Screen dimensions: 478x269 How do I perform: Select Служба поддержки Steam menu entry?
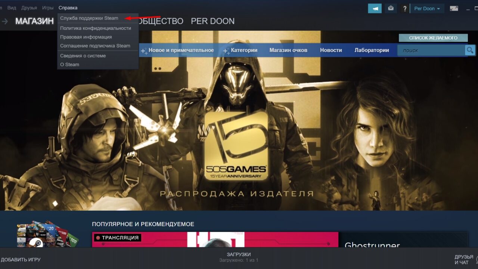click(89, 18)
